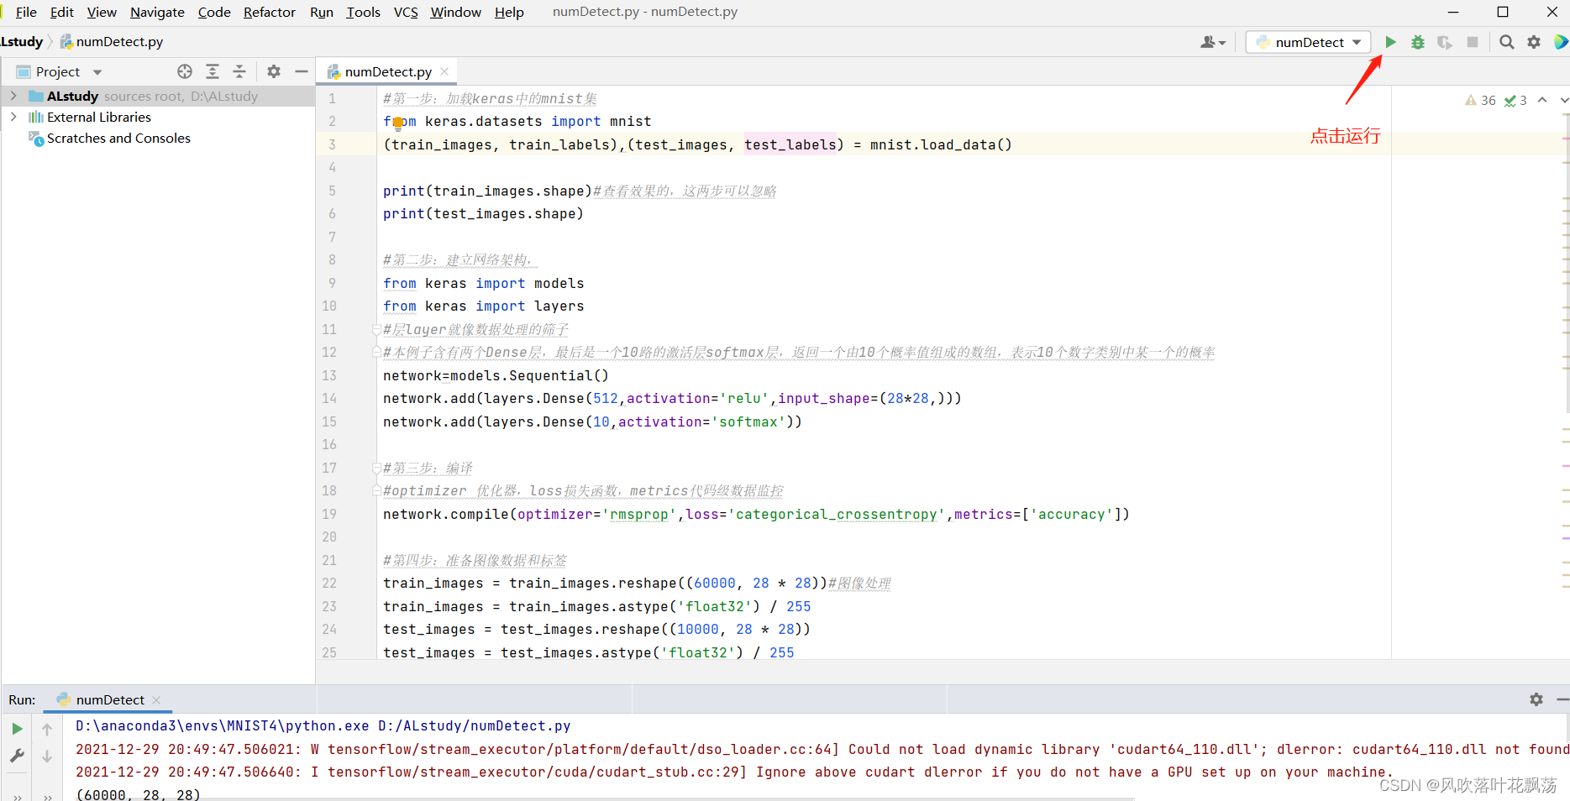Go to previous highlighted error arrow
Viewport: 1570px width, 801px height.
click(x=1542, y=100)
